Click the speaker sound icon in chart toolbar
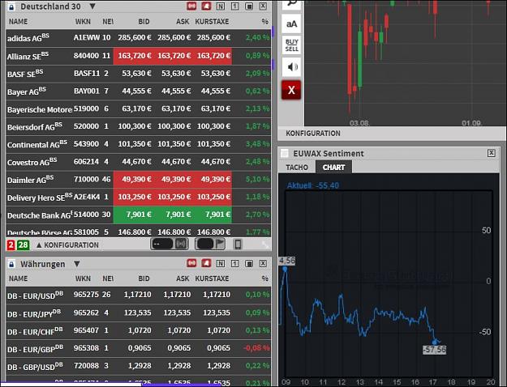The image size is (507, 387). coord(292,67)
